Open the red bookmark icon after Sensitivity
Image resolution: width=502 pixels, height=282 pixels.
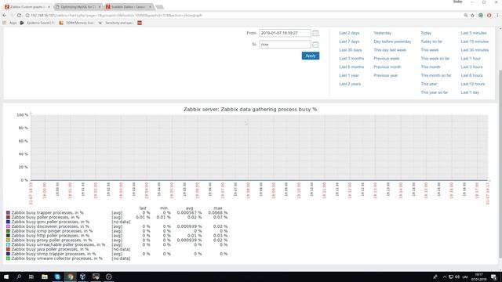click(140, 23)
